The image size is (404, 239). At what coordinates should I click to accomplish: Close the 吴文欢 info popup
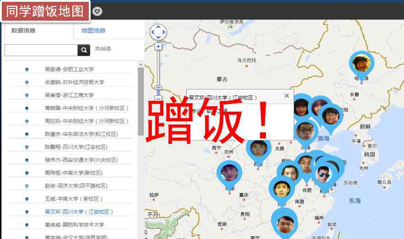(287, 96)
